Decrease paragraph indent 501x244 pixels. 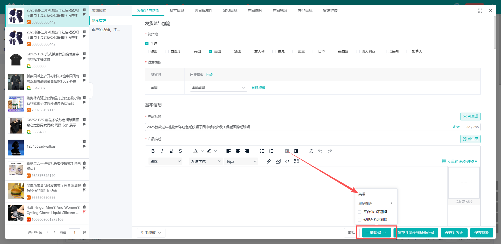[x=287, y=151]
